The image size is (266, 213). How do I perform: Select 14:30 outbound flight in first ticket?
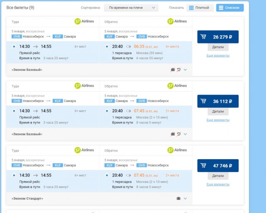click(14, 47)
